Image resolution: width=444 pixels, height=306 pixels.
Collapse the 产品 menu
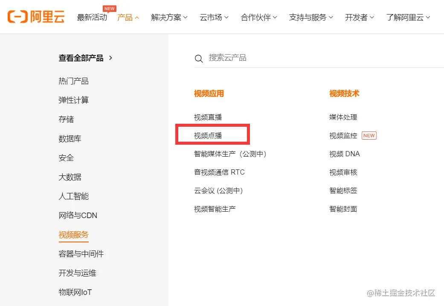tap(128, 17)
